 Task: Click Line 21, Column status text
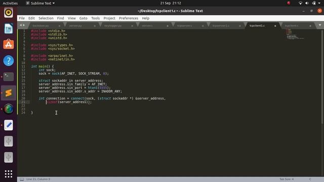38,179
